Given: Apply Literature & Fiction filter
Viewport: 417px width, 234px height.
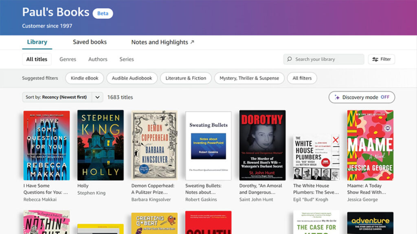Looking at the screenshot, I should click(186, 78).
